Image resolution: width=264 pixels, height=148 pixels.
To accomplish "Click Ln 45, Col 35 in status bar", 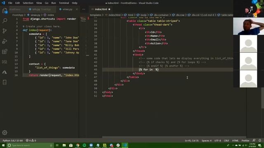I will [x=191, y=141].
